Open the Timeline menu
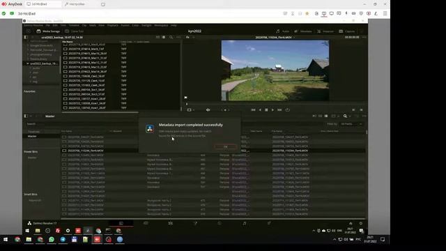Viewport: 446px width, 251px height. click(x=74, y=25)
